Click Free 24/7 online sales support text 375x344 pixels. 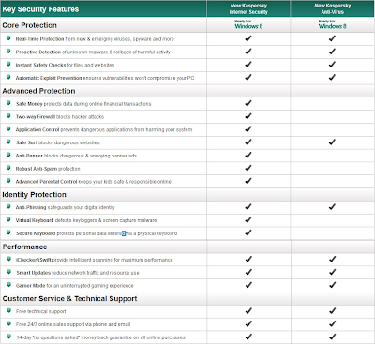click(73, 324)
